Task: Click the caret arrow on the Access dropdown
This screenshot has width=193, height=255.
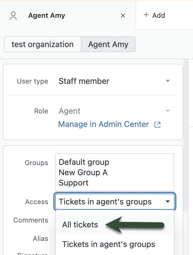Action: tap(168, 202)
